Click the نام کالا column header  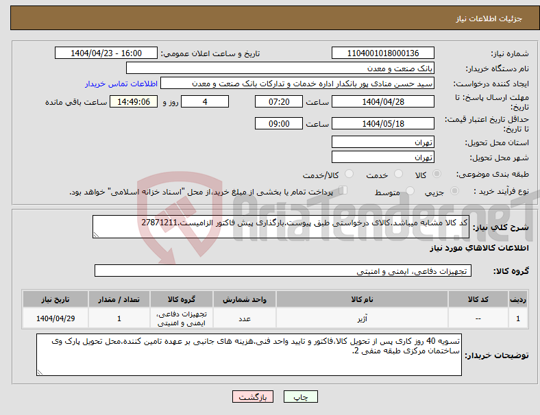tap(362, 299)
